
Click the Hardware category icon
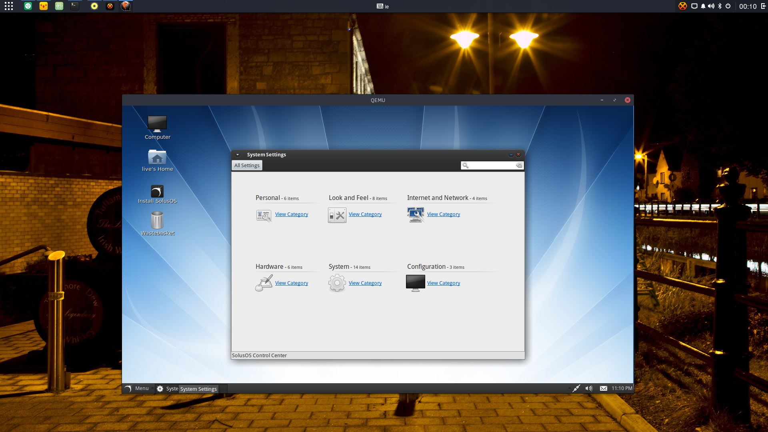tap(264, 283)
